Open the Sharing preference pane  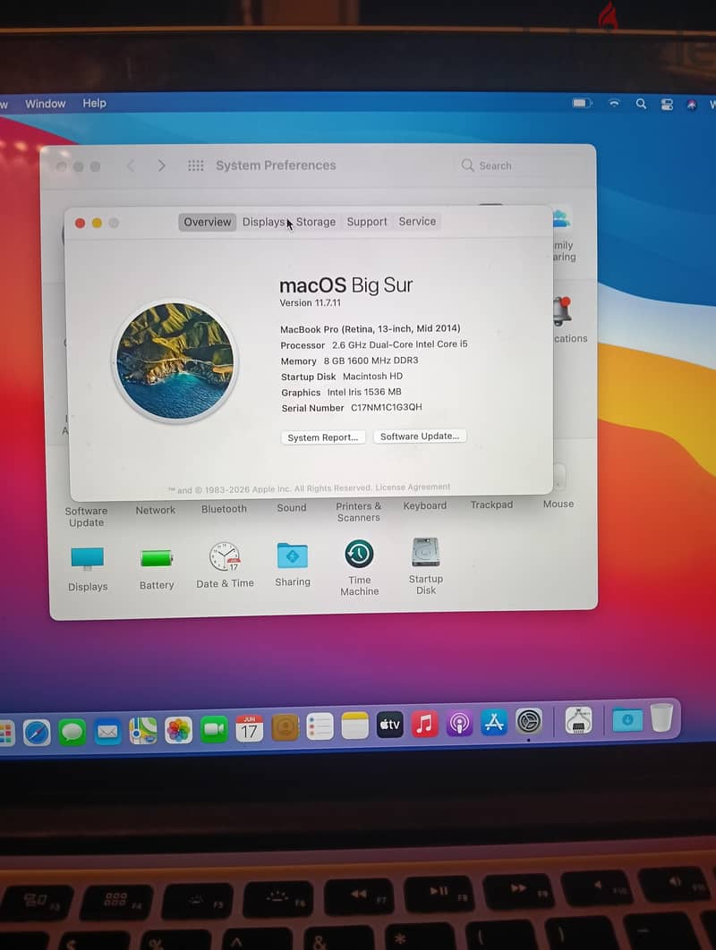(x=293, y=555)
